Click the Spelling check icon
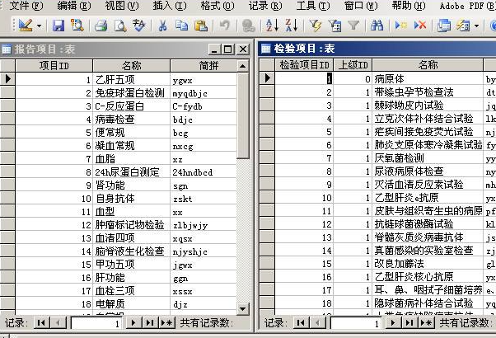496x338 pixels. coord(139,26)
